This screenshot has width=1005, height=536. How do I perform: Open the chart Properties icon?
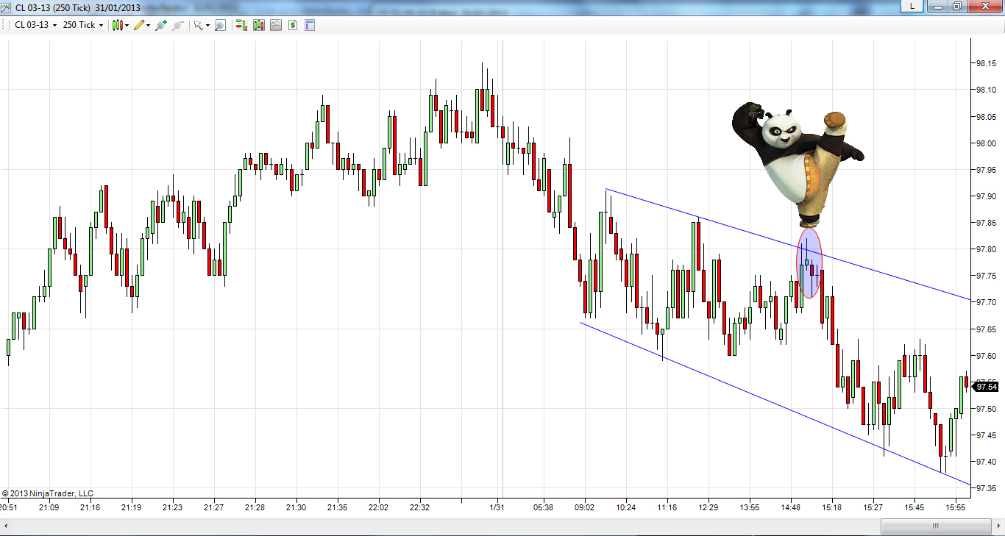(310, 25)
